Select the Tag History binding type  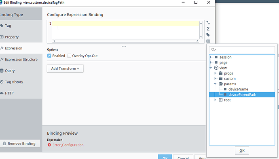click(x=21, y=82)
